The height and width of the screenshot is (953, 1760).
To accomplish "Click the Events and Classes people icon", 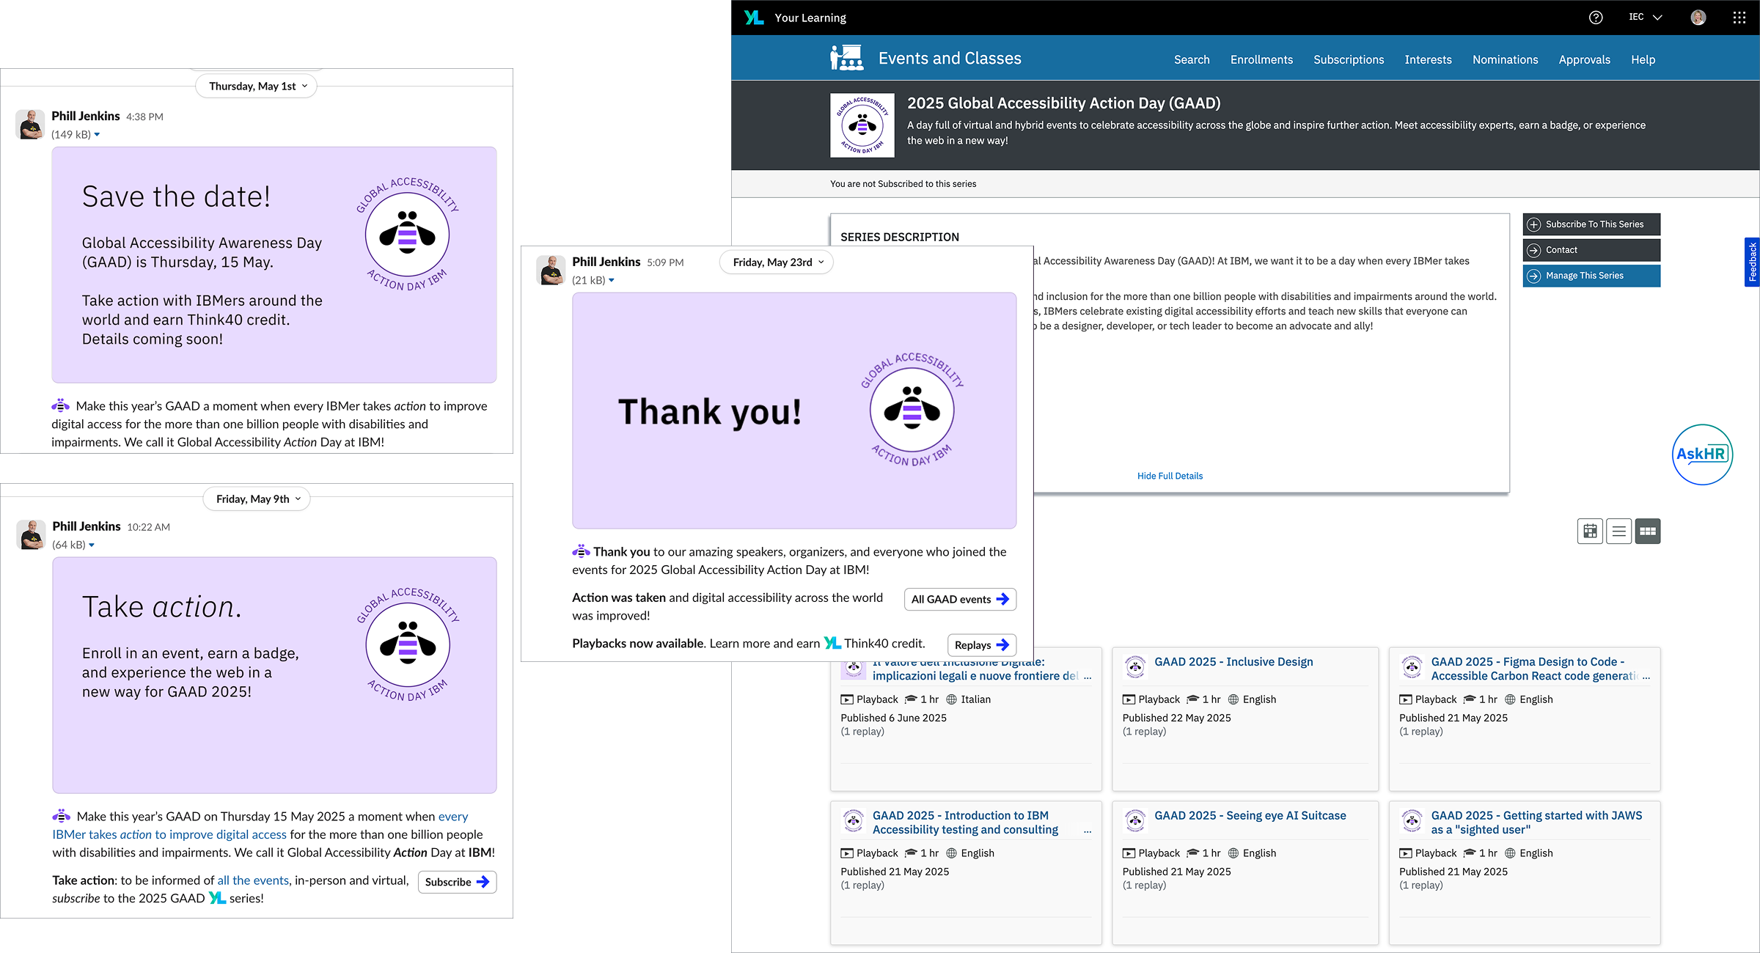I will click(x=846, y=57).
